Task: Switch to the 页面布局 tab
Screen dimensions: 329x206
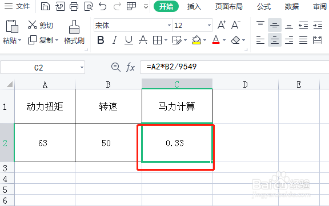Action: pyautogui.click(x=228, y=7)
